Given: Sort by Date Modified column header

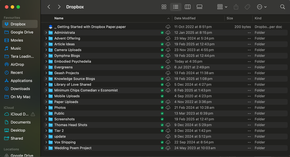Looking at the screenshot, I should [x=185, y=18].
